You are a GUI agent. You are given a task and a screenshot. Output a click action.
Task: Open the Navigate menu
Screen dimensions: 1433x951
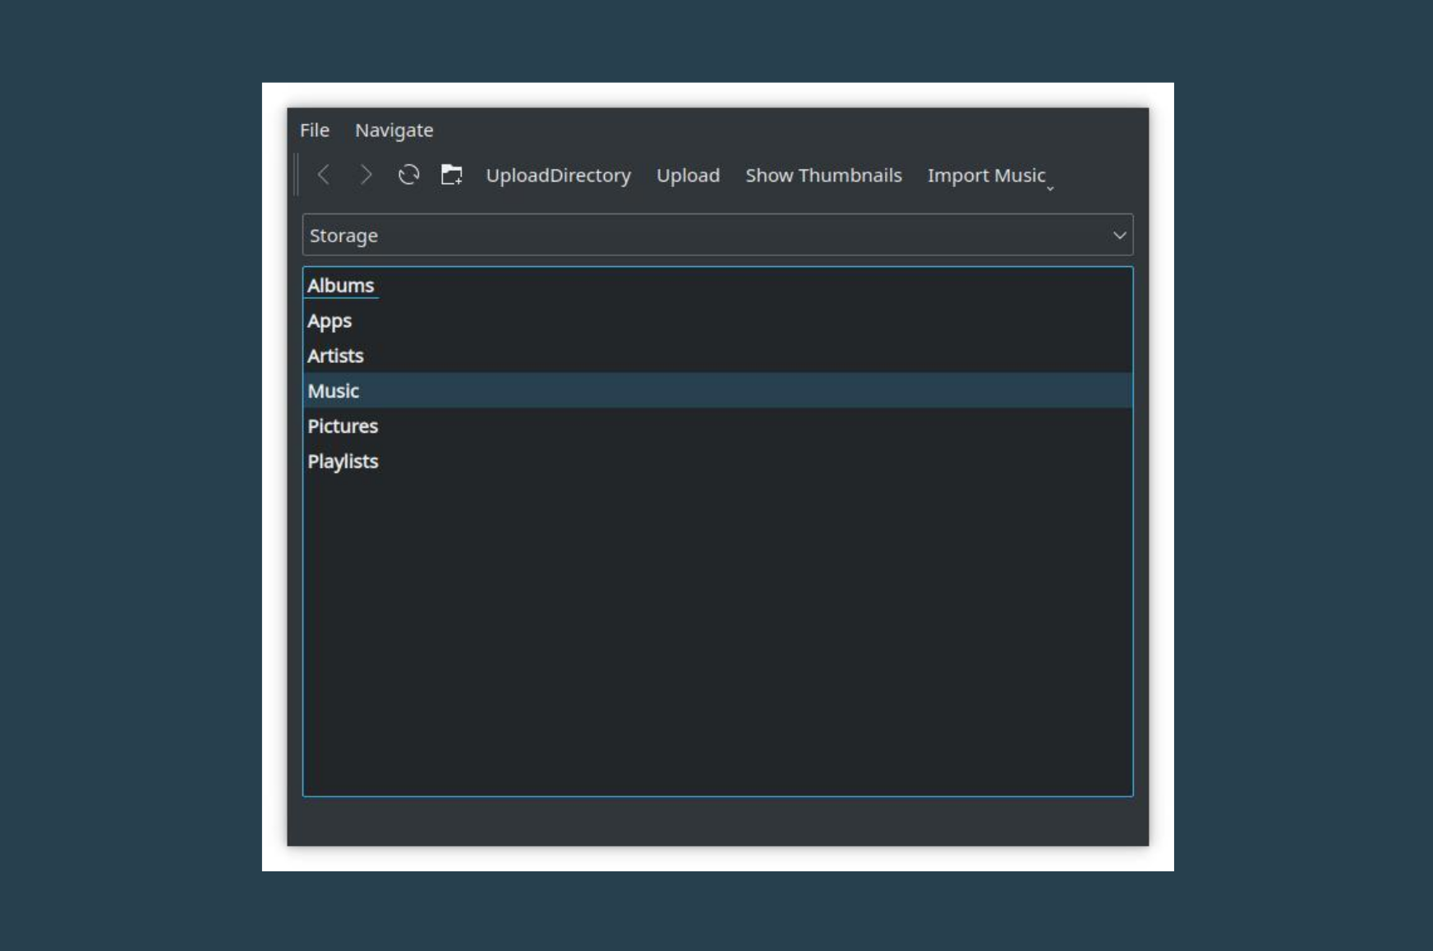point(394,130)
